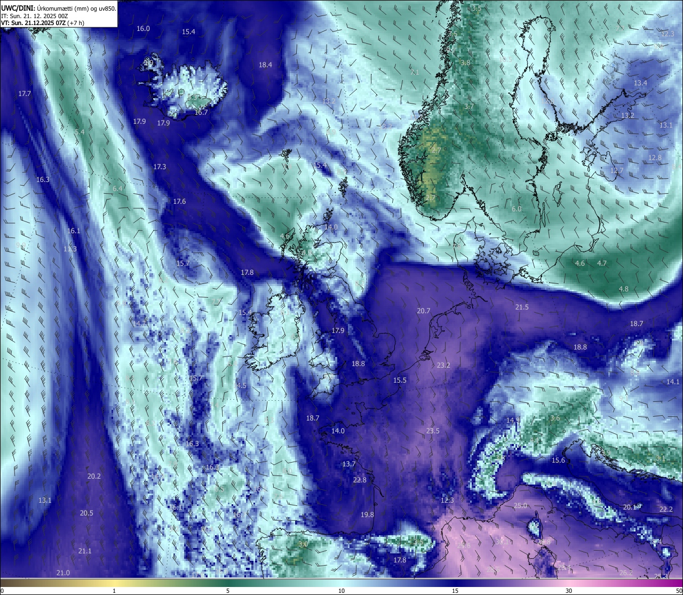Click the 10 tick label on color scale
683x595 pixels.
coord(341,591)
